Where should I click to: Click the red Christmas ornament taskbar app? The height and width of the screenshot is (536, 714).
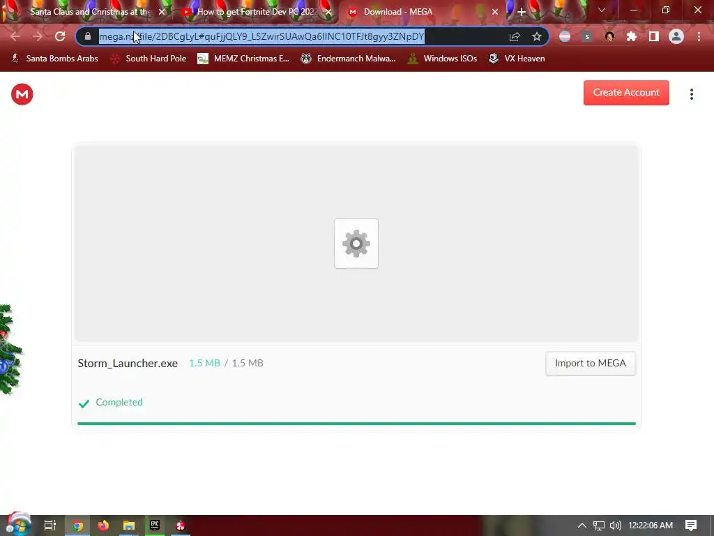click(x=181, y=526)
